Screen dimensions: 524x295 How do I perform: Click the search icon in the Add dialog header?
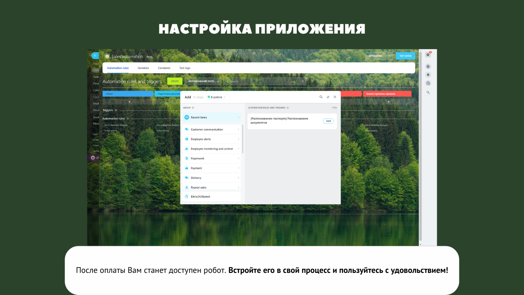pyautogui.click(x=321, y=97)
